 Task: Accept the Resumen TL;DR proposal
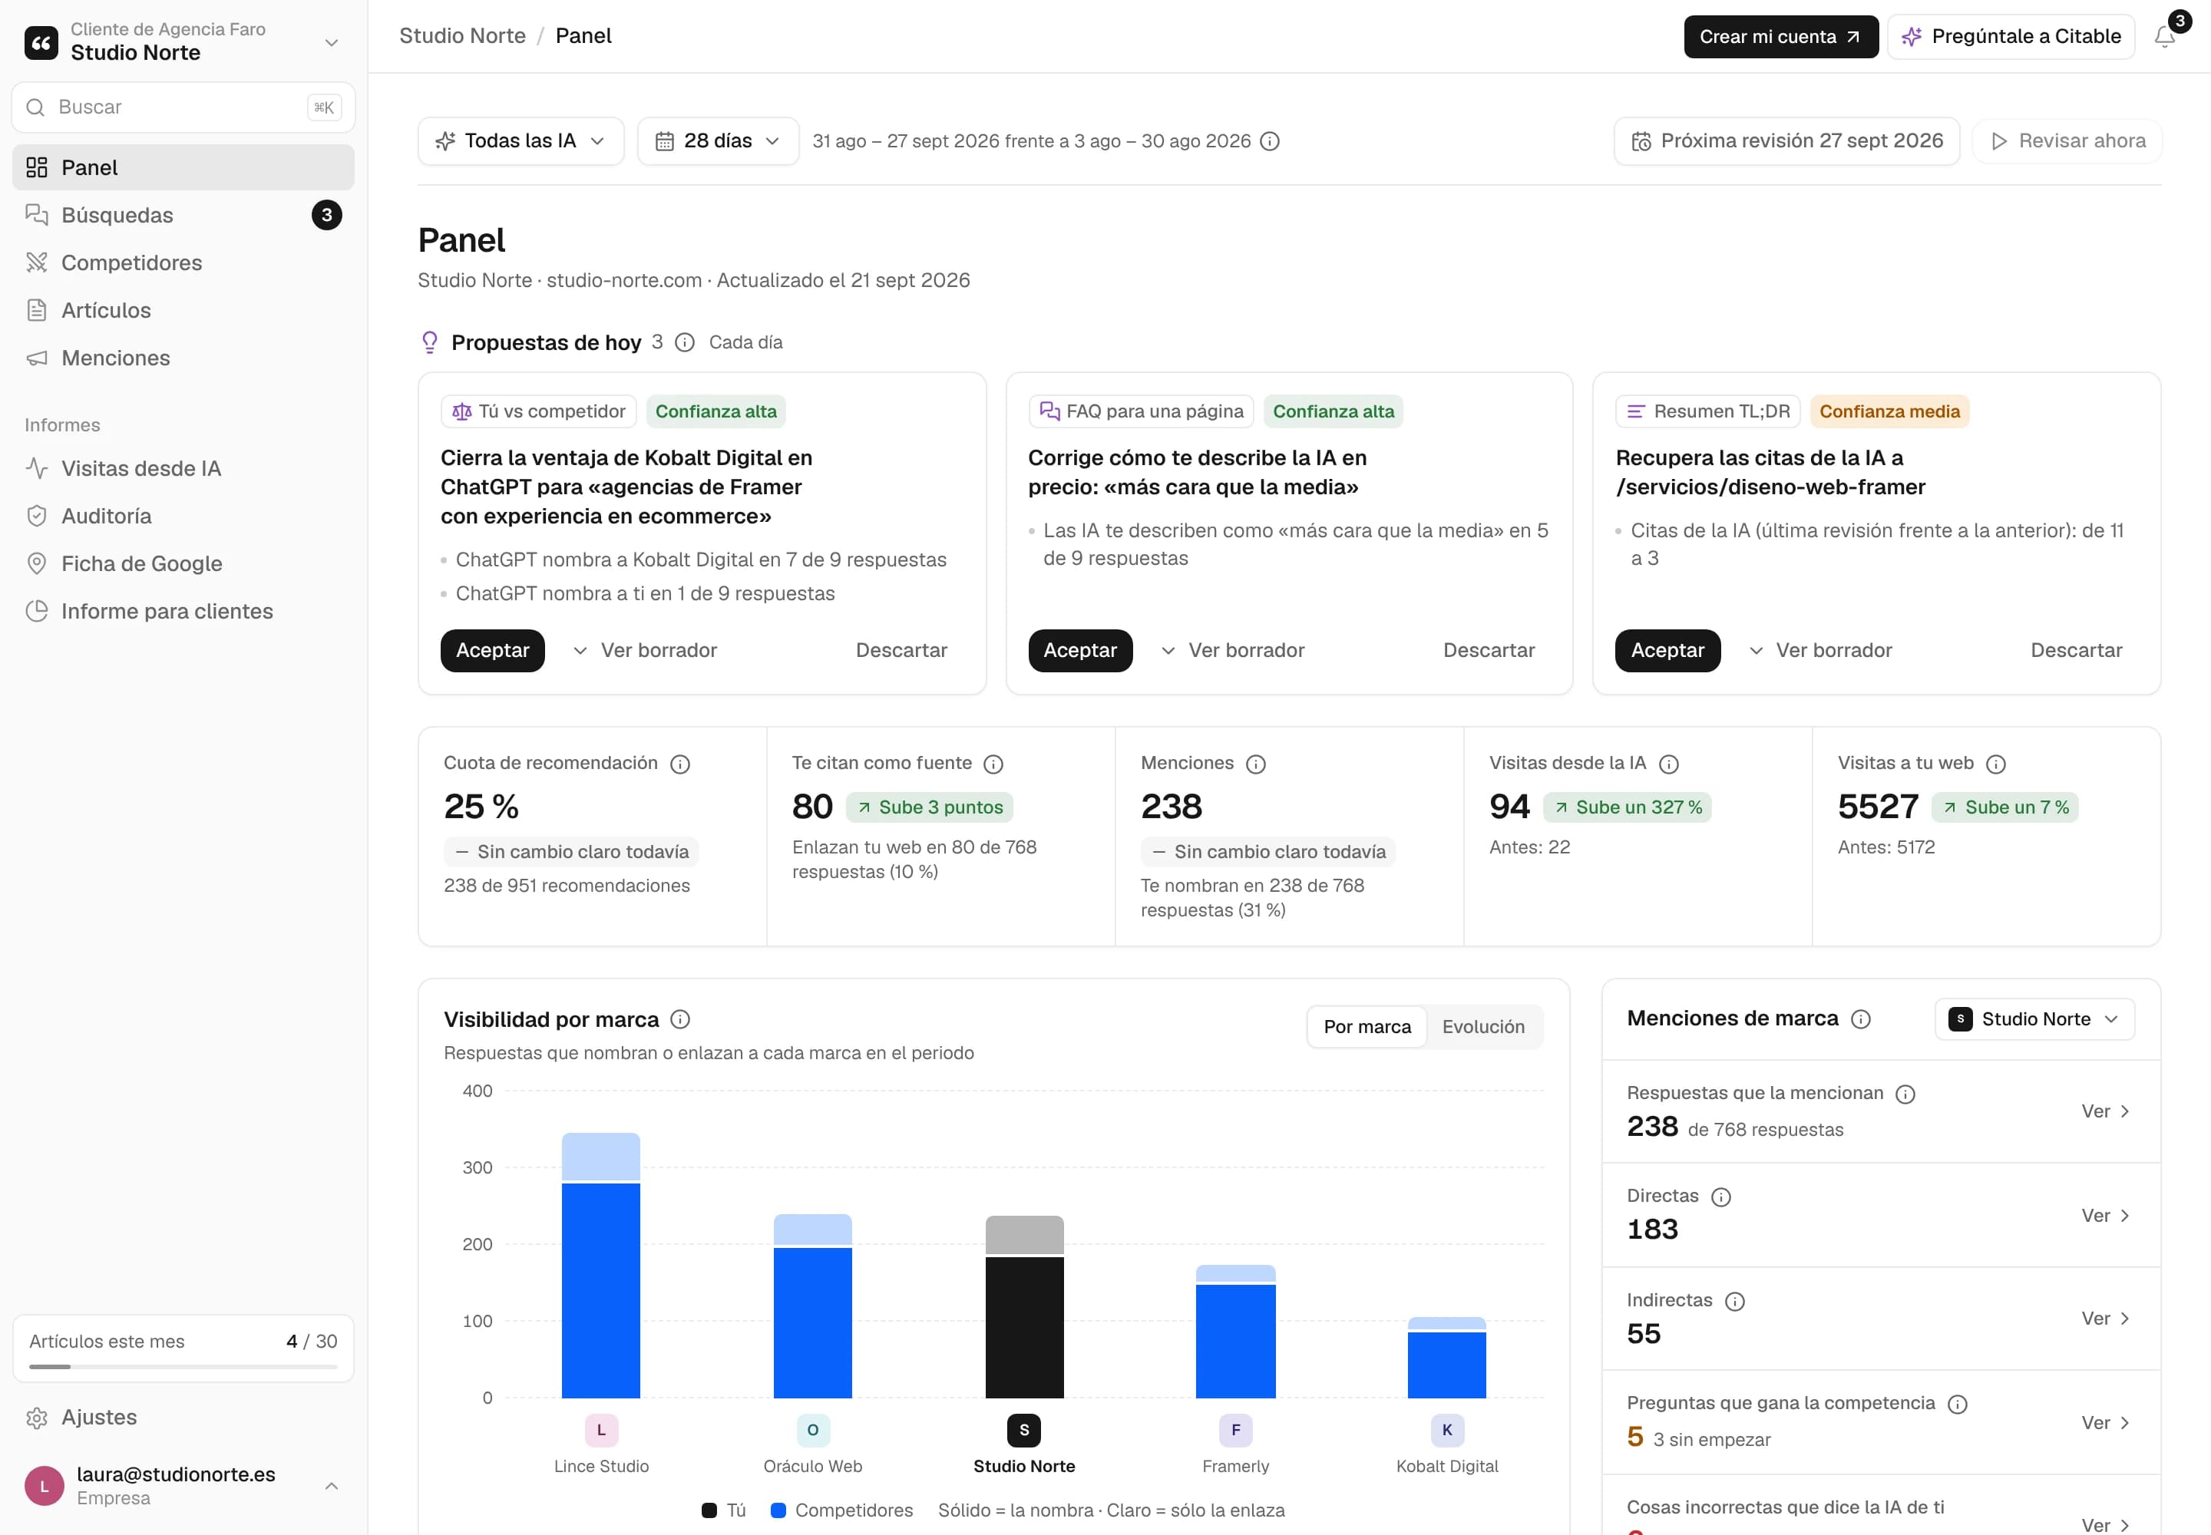[x=1667, y=650]
